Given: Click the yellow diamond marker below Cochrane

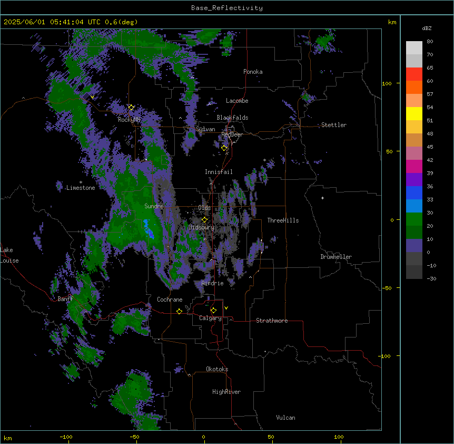Looking at the screenshot, I should [179, 311].
